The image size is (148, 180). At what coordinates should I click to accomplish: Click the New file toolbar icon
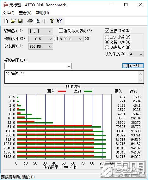6,21
